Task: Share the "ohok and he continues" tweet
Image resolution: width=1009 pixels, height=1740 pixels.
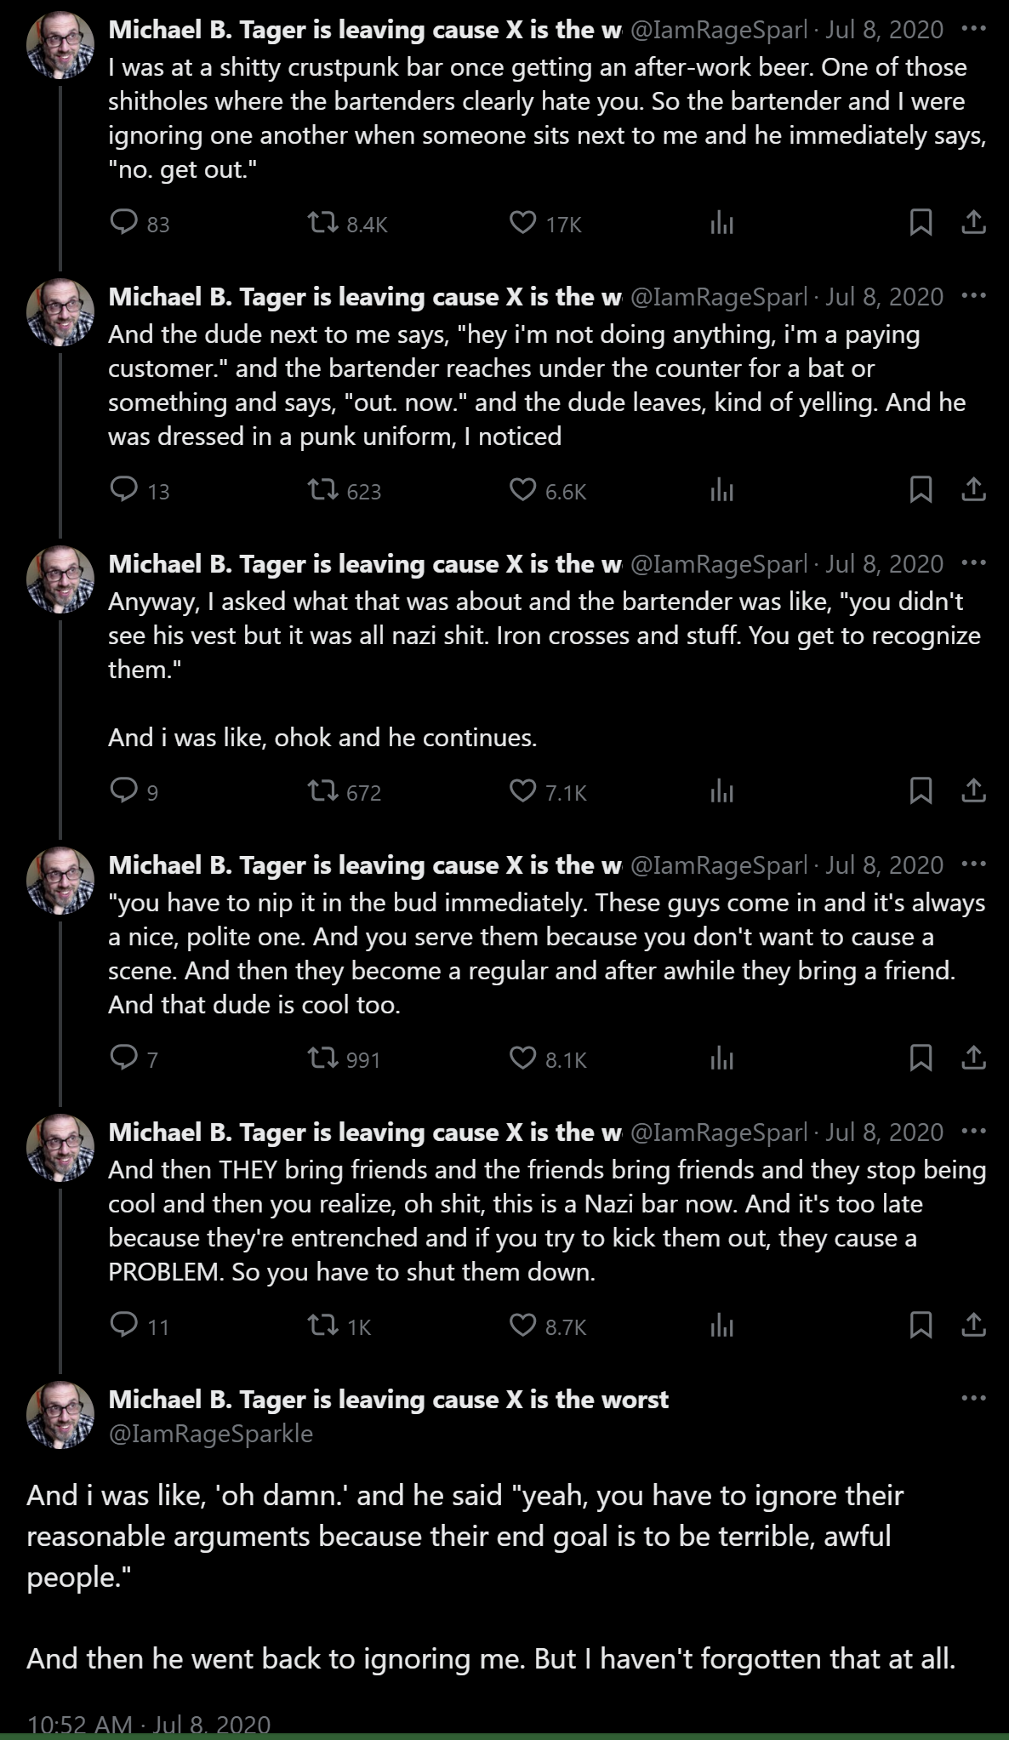Action: [973, 791]
